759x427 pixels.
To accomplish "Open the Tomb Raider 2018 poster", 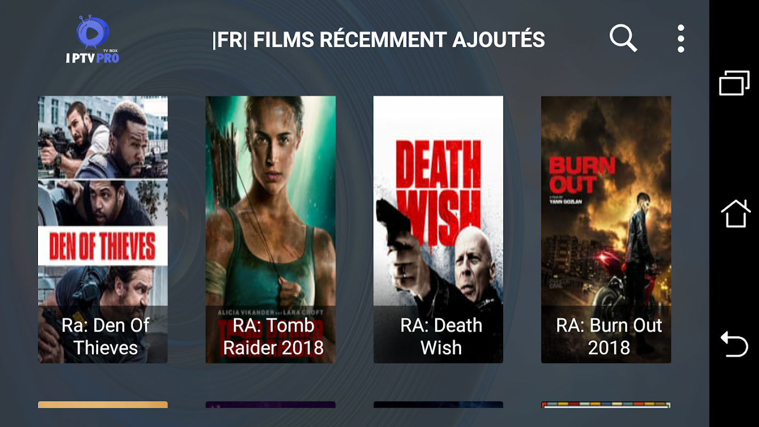I will point(271,230).
